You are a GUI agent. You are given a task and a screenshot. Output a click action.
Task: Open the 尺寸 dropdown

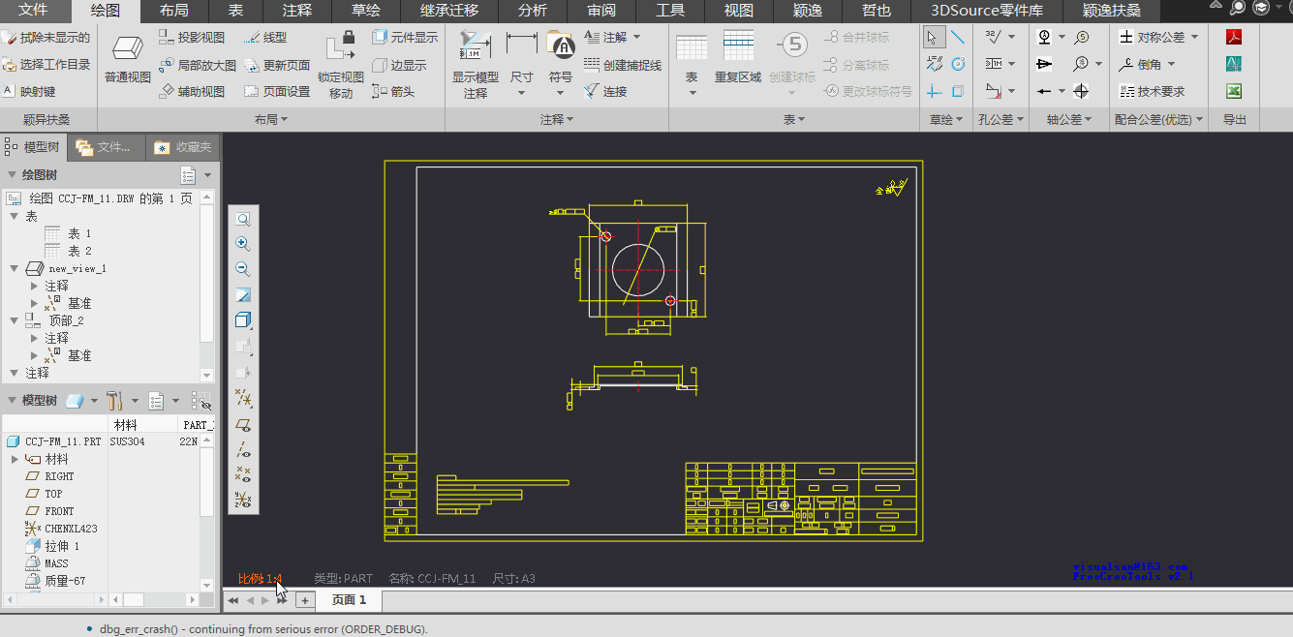(x=521, y=93)
